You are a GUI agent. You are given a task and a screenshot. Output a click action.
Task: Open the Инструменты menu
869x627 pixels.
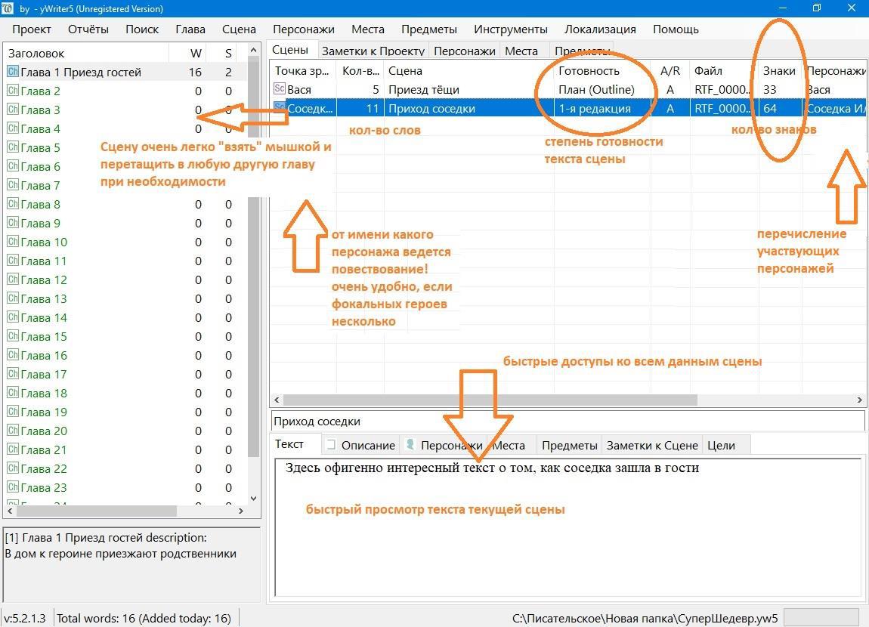point(510,29)
